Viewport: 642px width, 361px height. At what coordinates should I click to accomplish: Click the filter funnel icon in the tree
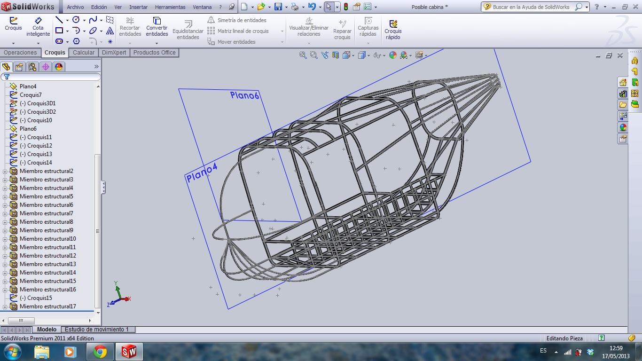click(x=7, y=77)
